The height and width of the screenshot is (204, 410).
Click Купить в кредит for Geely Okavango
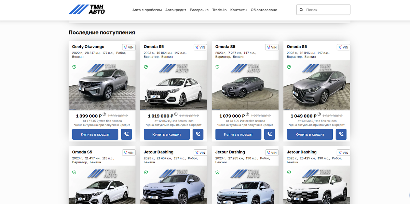pyautogui.click(x=95, y=134)
